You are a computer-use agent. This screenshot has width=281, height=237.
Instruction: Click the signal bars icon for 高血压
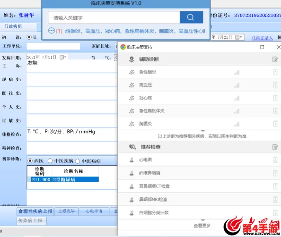[237, 85]
